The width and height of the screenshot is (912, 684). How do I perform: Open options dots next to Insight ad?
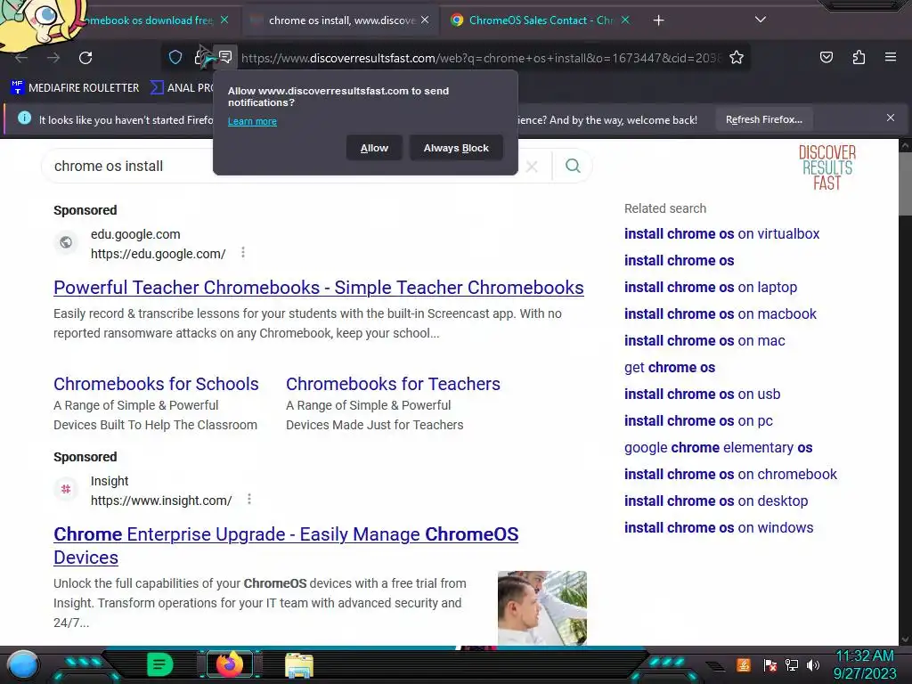click(249, 499)
